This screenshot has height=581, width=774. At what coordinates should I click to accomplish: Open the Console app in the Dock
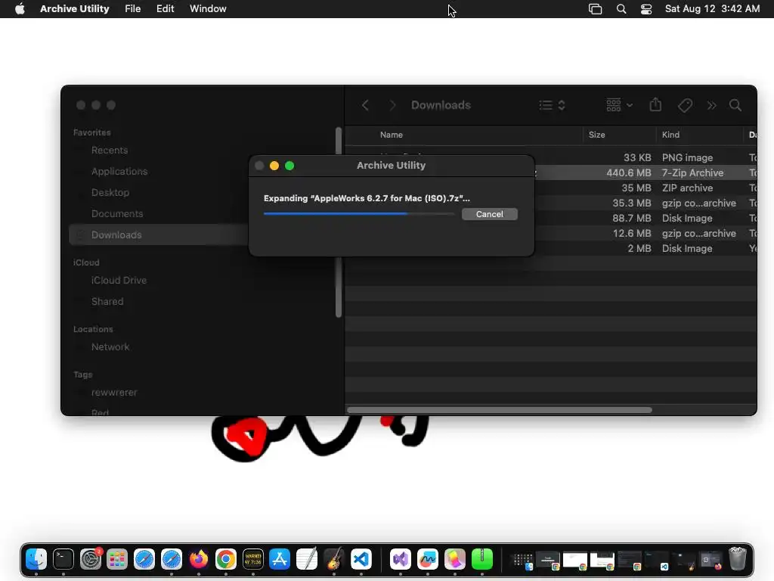tap(252, 559)
